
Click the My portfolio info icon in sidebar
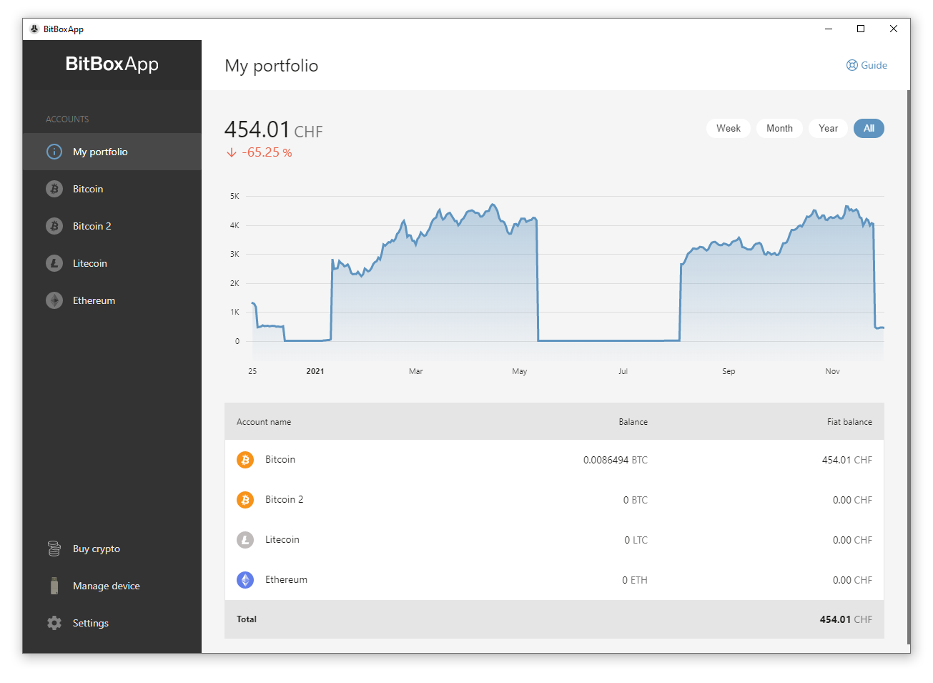(x=54, y=152)
